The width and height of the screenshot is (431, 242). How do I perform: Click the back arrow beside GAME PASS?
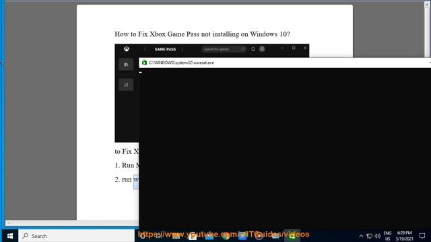(145, 49)
